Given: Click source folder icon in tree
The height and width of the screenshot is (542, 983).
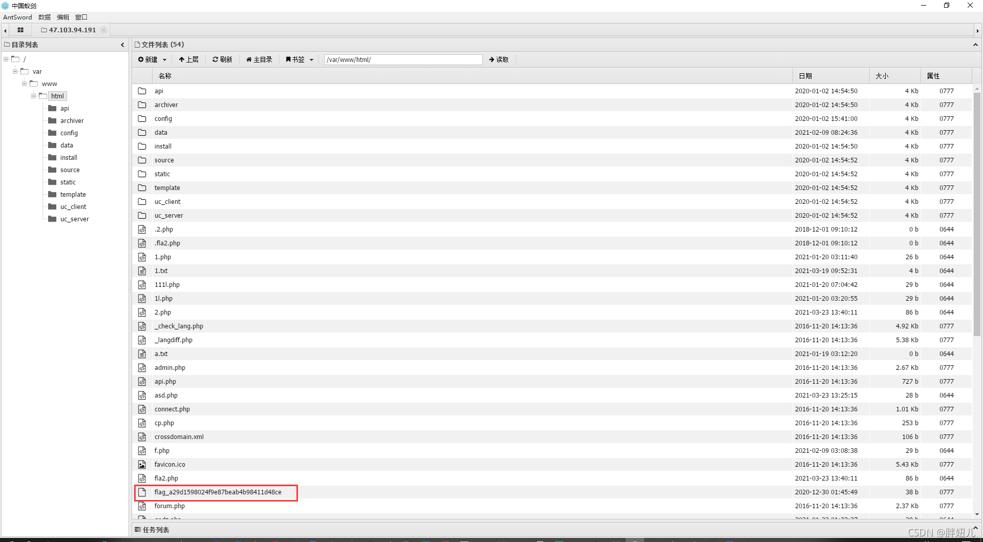Looking at the screenshot, I should coord(52,170).
